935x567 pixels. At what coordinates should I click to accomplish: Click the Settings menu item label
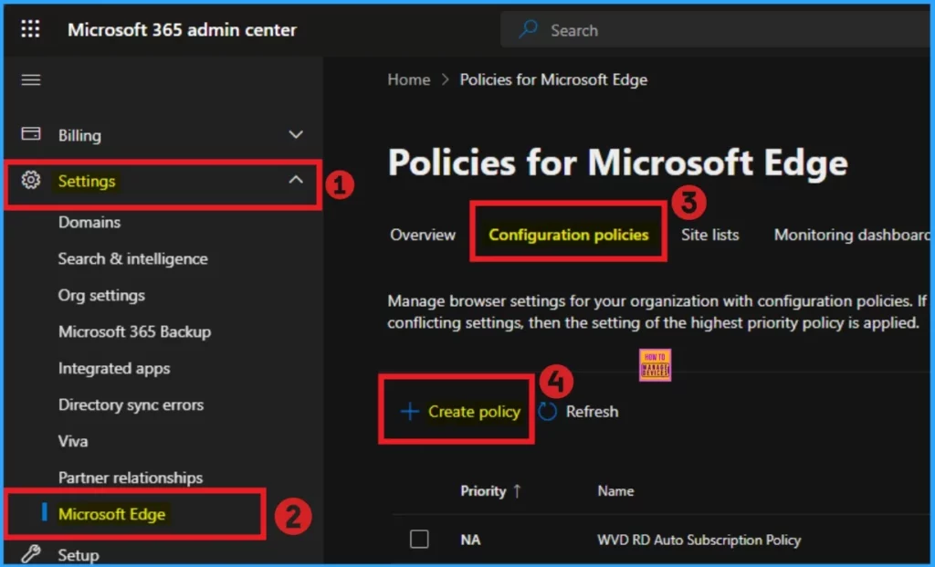[x=87, y=182]
